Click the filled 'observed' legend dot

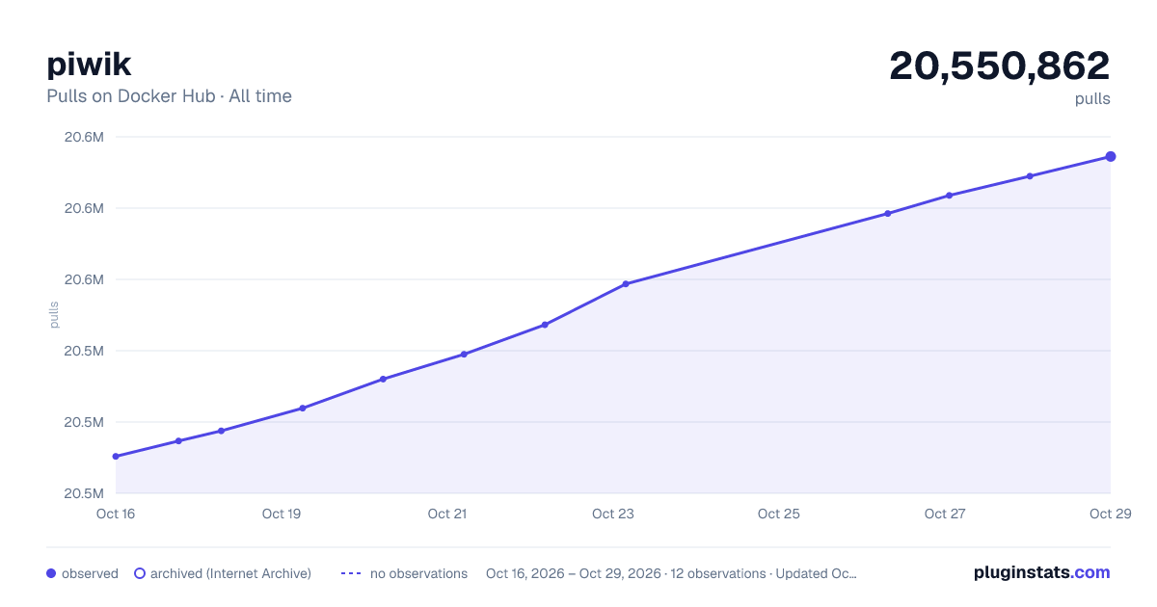tap(51, 573)
